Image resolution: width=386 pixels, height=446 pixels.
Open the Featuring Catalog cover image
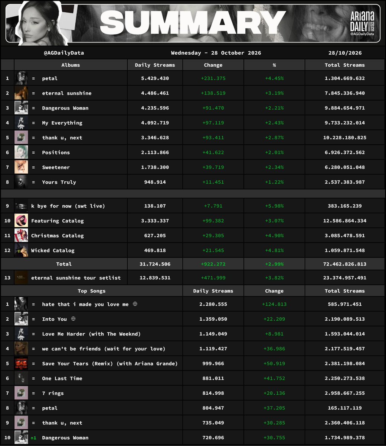(x=21, y=221)
